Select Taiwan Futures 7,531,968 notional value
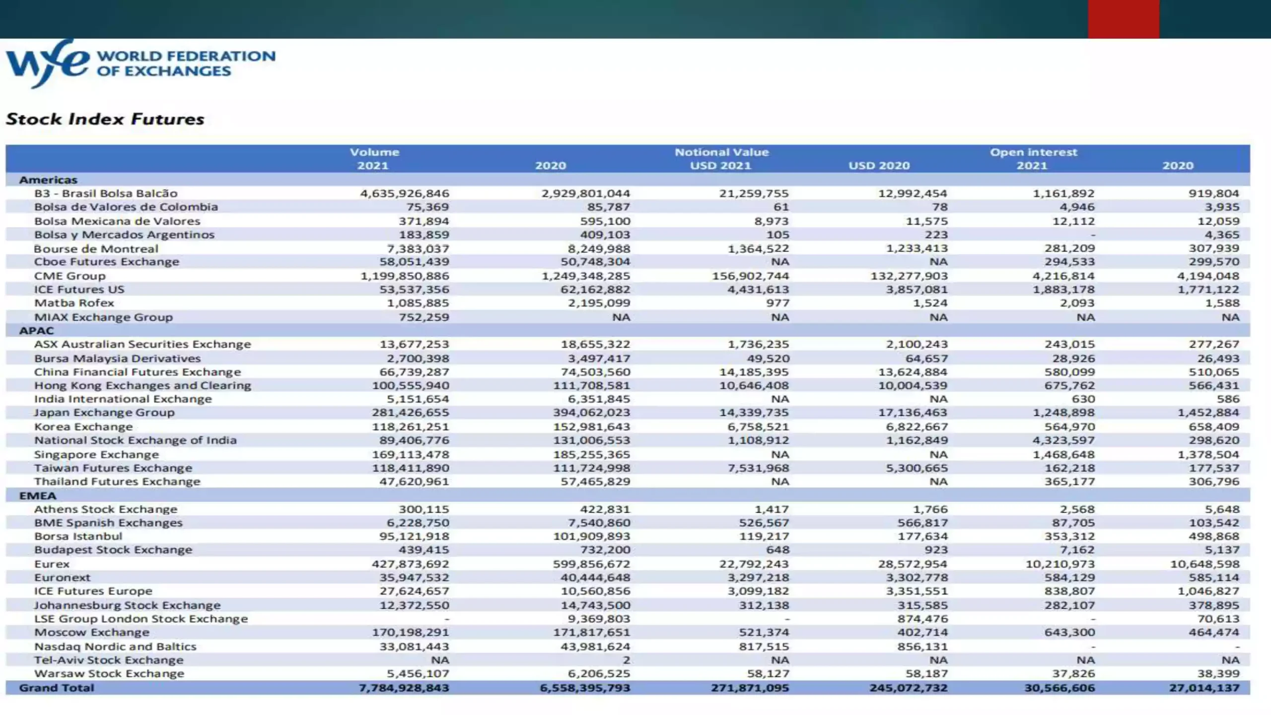This screenshot has height=715, width=1271. click(x=758, y=468)
